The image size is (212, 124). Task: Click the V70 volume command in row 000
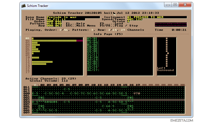[137, 94]
